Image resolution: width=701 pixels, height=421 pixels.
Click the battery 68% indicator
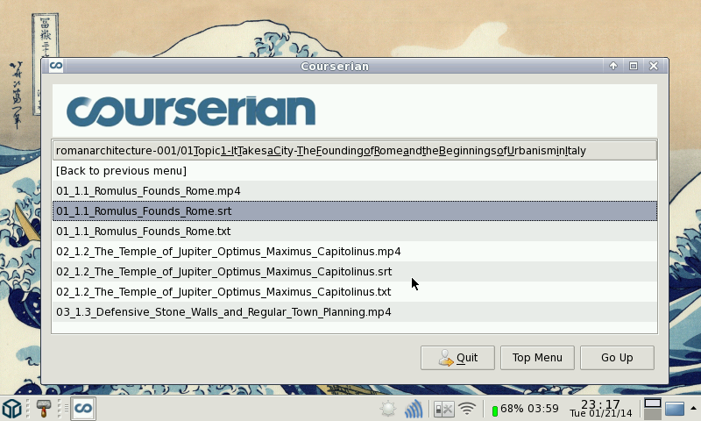[525, 409]
